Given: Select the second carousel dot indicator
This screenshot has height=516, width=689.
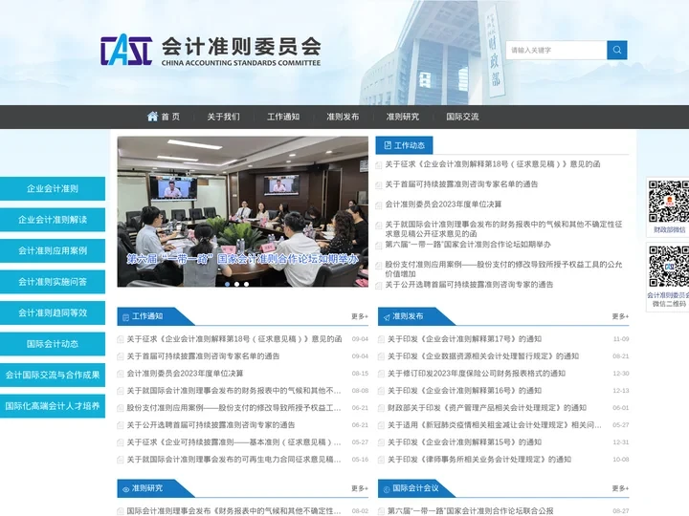Looking at the screenshot, I should pyautogui.click(x=237, y=285).
